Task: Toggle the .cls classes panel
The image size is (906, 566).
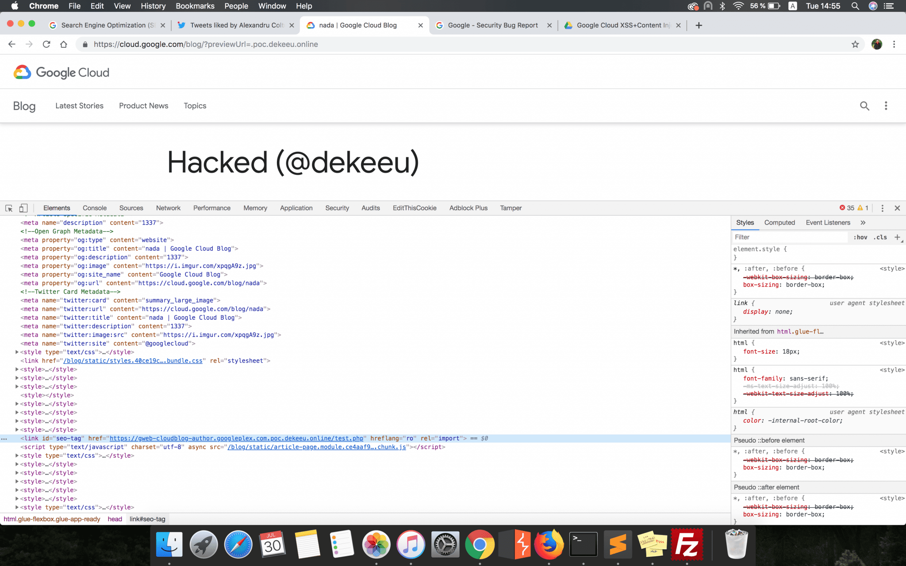Action: tap(880, 237)
